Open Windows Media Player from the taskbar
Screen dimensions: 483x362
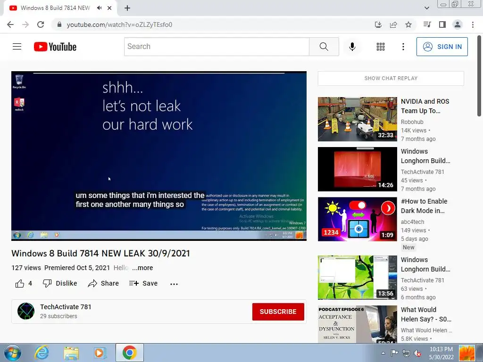[x=100, y=353]
